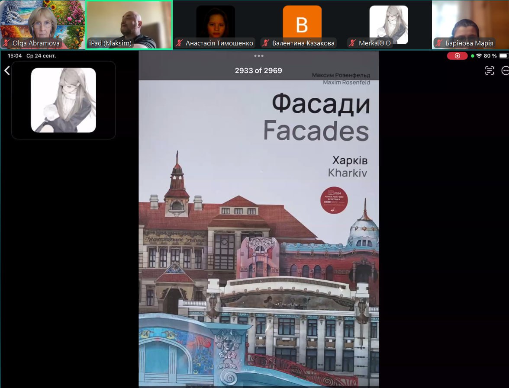Screen dimensions: 509x388
Task: Click the "Facades" title on the cover
Action: point(316,131)
